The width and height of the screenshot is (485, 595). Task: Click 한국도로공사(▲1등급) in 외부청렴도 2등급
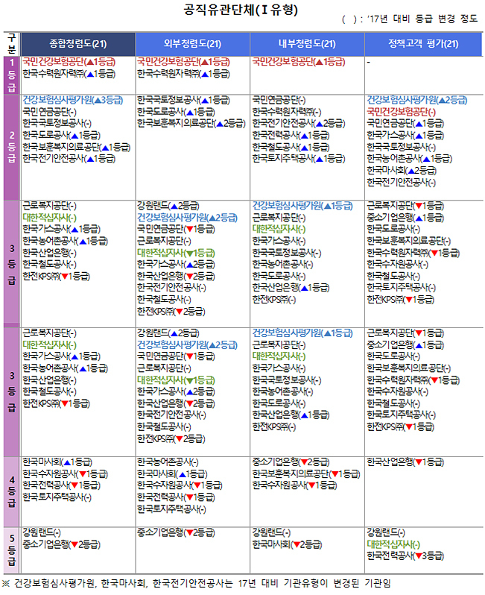coord(176,112)
